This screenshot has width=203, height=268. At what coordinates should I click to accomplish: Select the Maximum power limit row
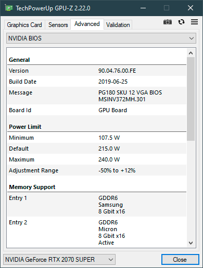click(97, 159)
